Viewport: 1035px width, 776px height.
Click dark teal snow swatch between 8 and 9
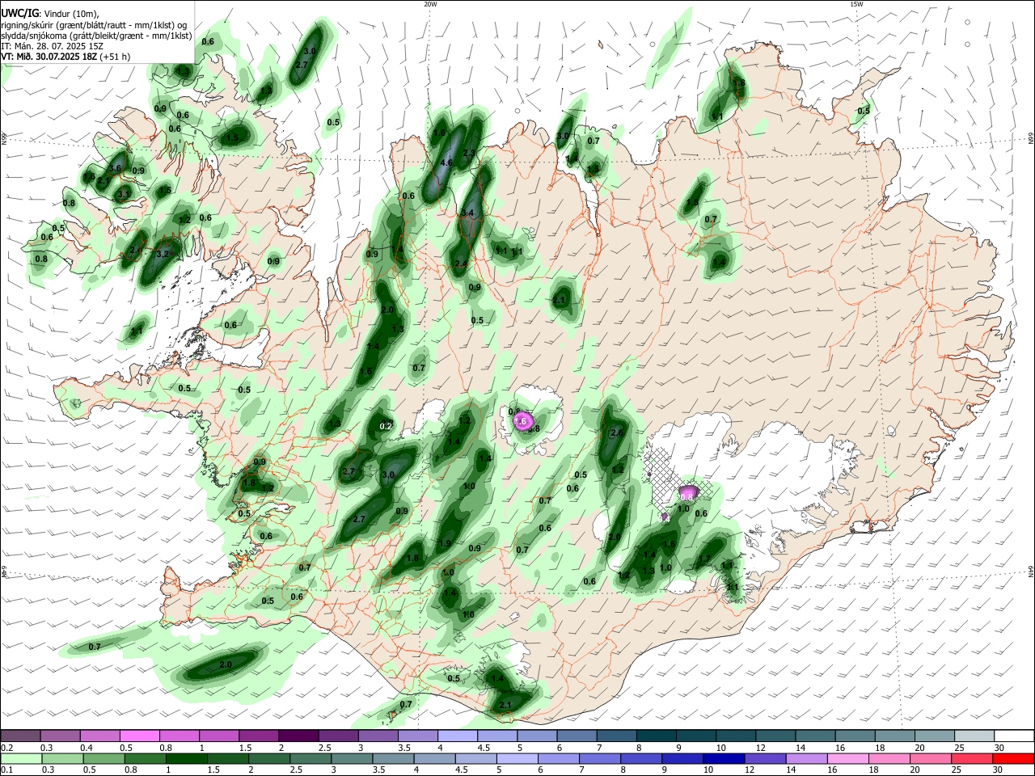[656, 736]
